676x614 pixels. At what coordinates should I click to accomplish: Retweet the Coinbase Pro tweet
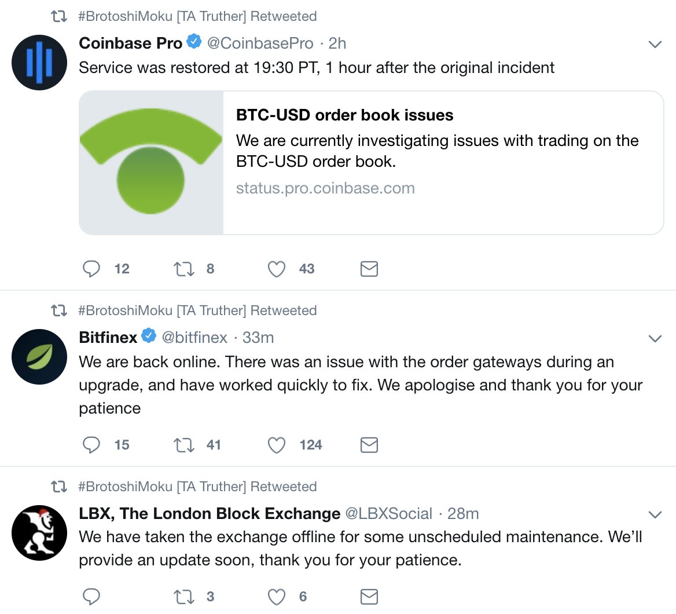click(183, 269)
